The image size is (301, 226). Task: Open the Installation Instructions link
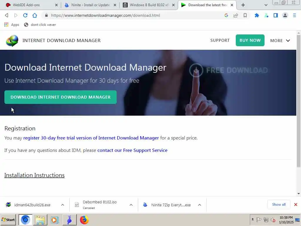[x=35, y=175]
